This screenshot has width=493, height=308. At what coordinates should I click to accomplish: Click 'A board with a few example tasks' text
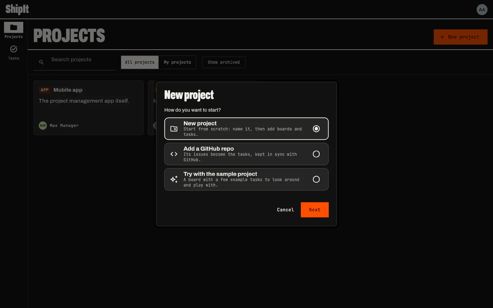(x=241, y=182)
